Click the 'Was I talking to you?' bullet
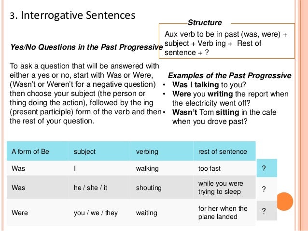 point(209,85)
